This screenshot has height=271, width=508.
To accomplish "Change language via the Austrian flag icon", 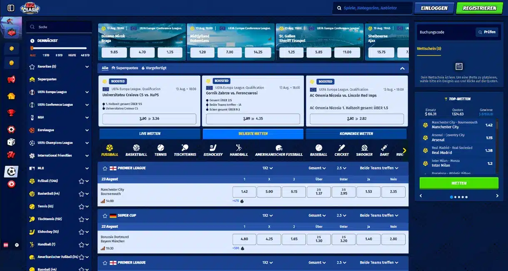I will 6,245.
